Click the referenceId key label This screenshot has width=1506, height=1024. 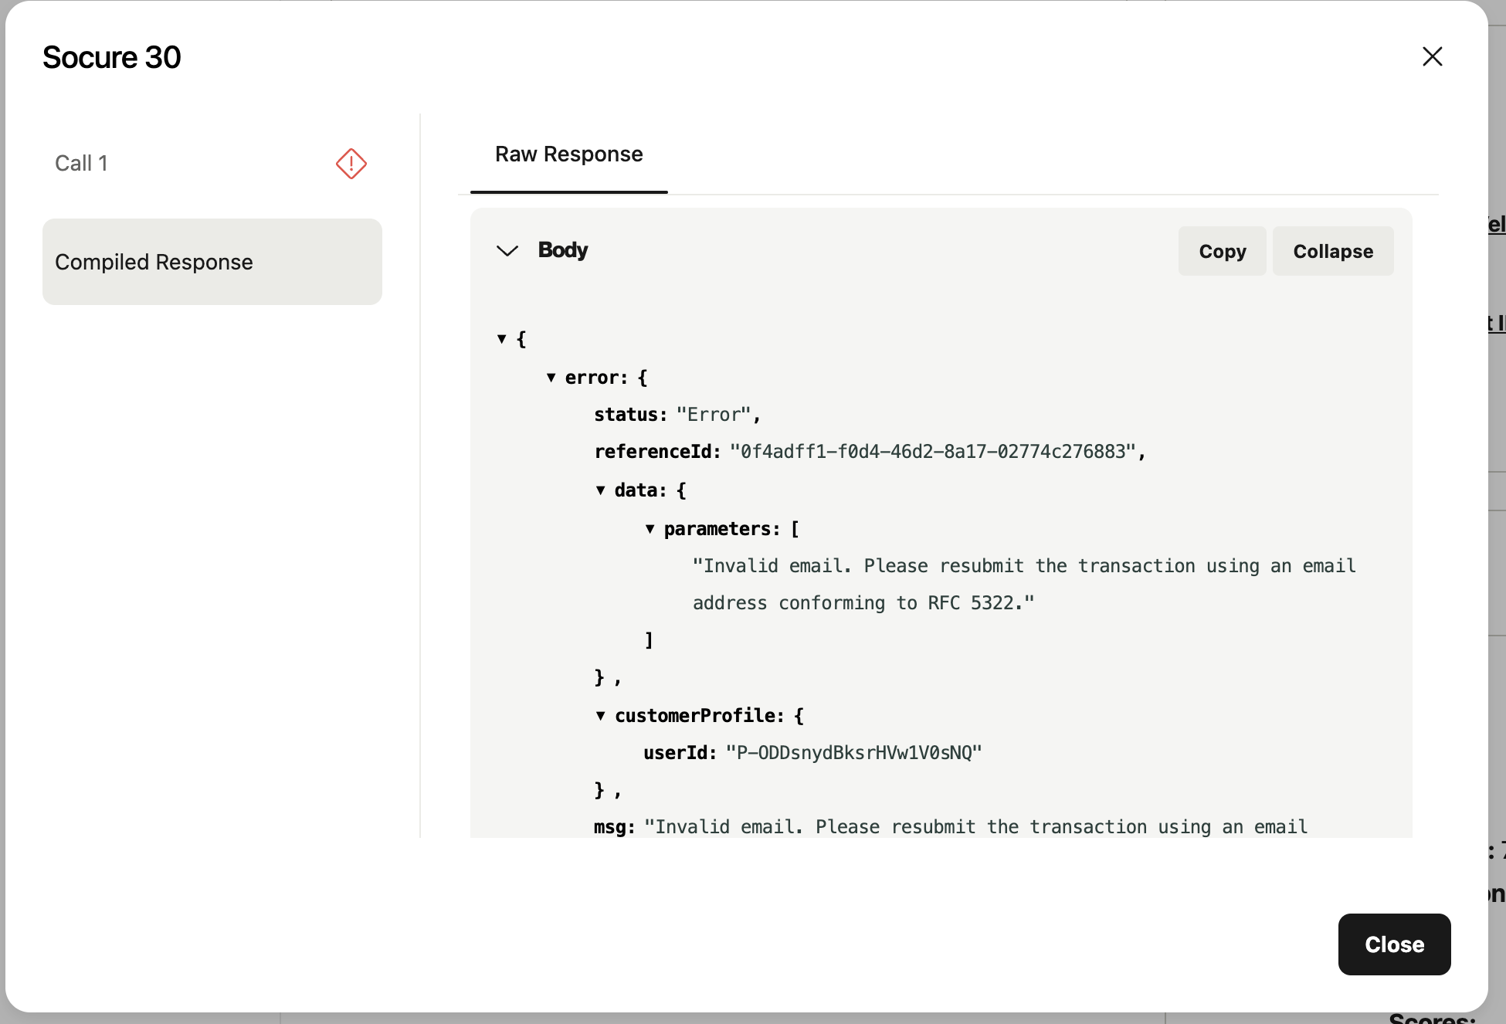[x=657, y=452]
